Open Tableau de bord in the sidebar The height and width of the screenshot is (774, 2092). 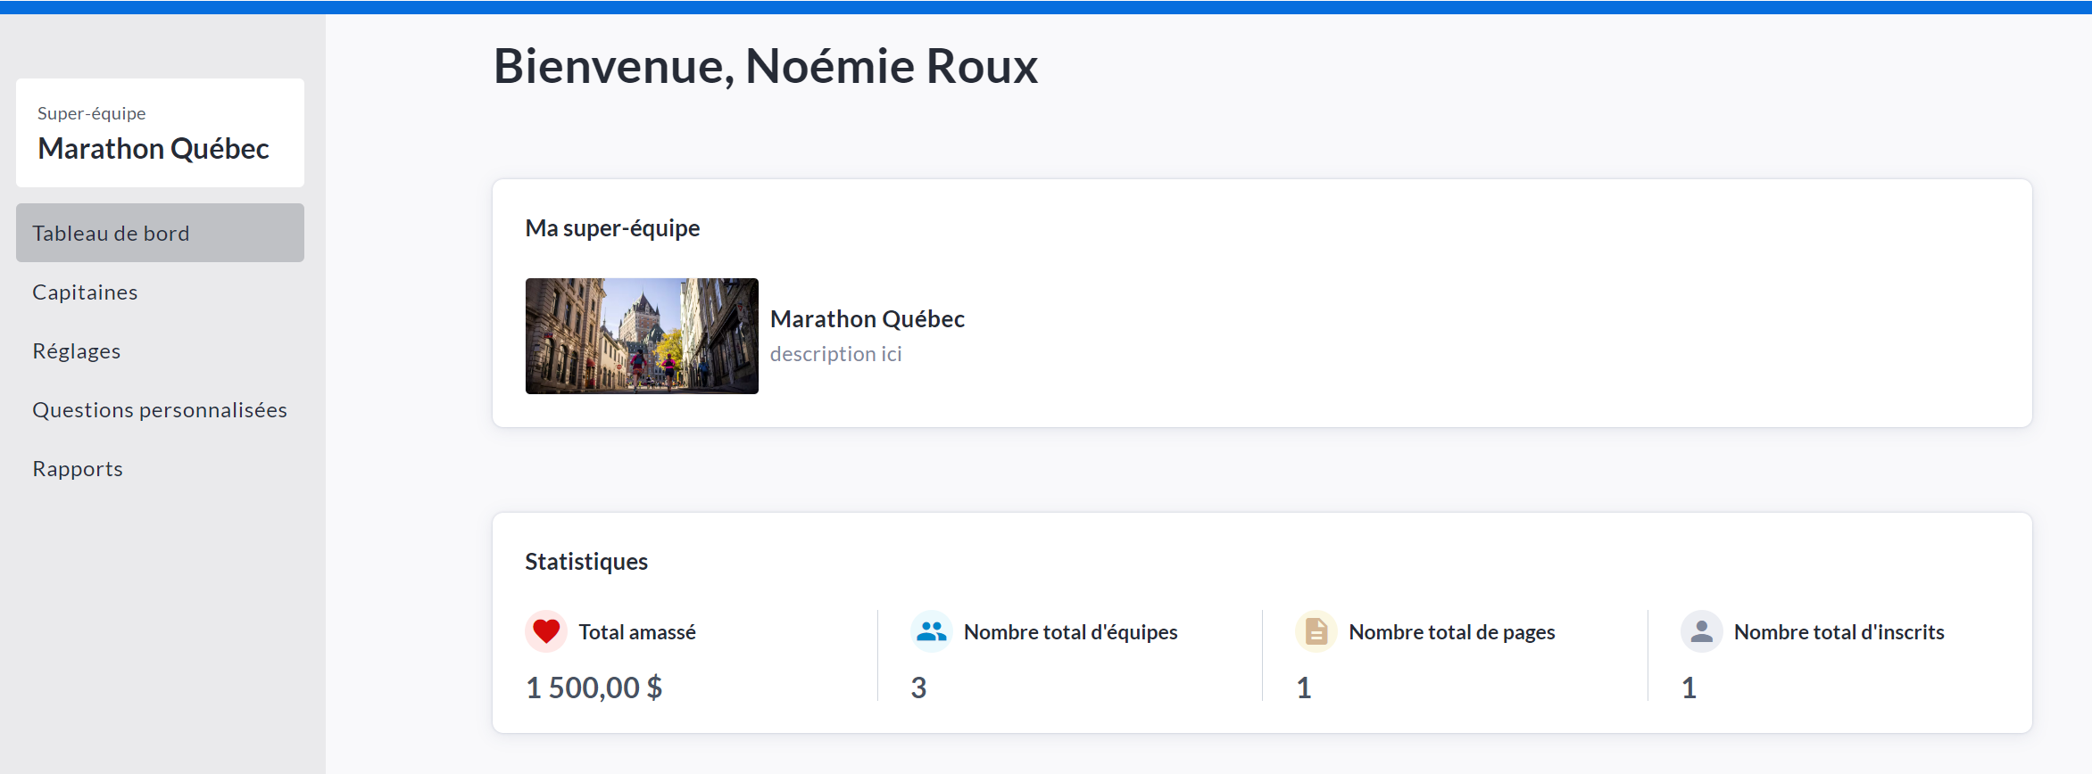pyautogui.click(x=160, y=233)
